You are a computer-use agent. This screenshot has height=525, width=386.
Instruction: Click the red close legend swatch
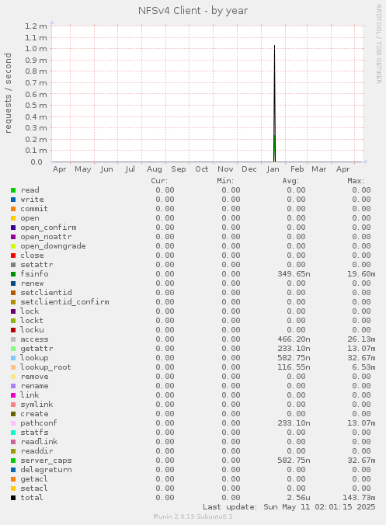point(13,256)
